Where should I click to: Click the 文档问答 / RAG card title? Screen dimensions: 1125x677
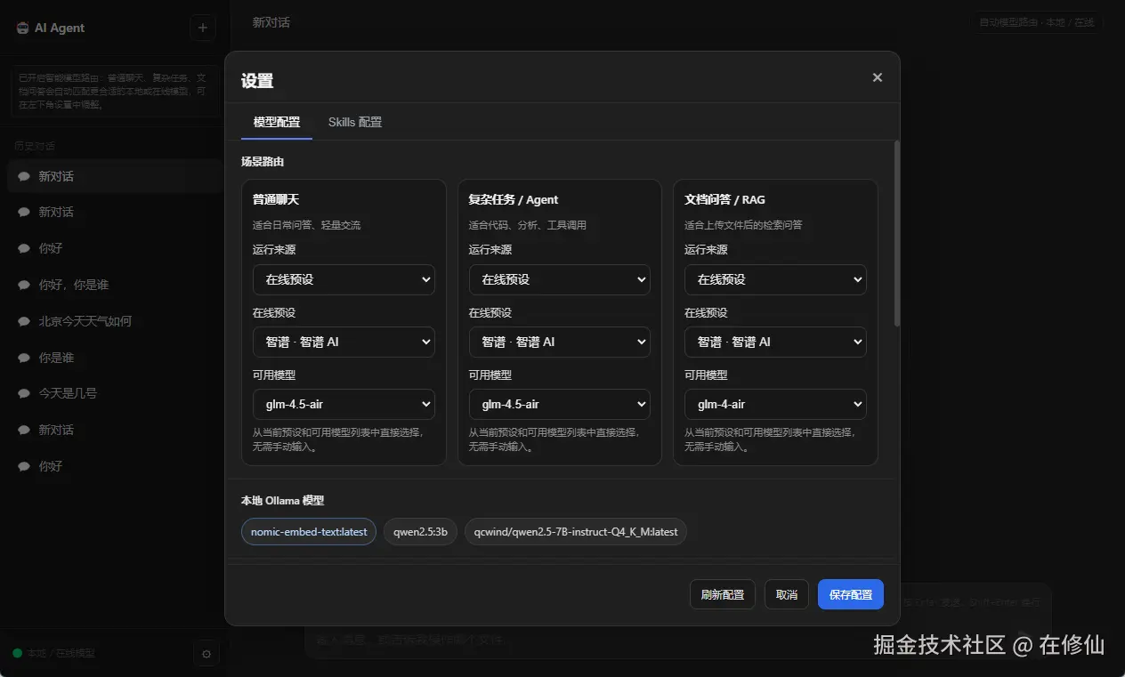(x=724, y=199)
